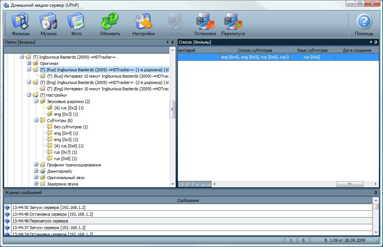Expand the Профили транскодирования node

pyautogui.click(x=36, y=165)
